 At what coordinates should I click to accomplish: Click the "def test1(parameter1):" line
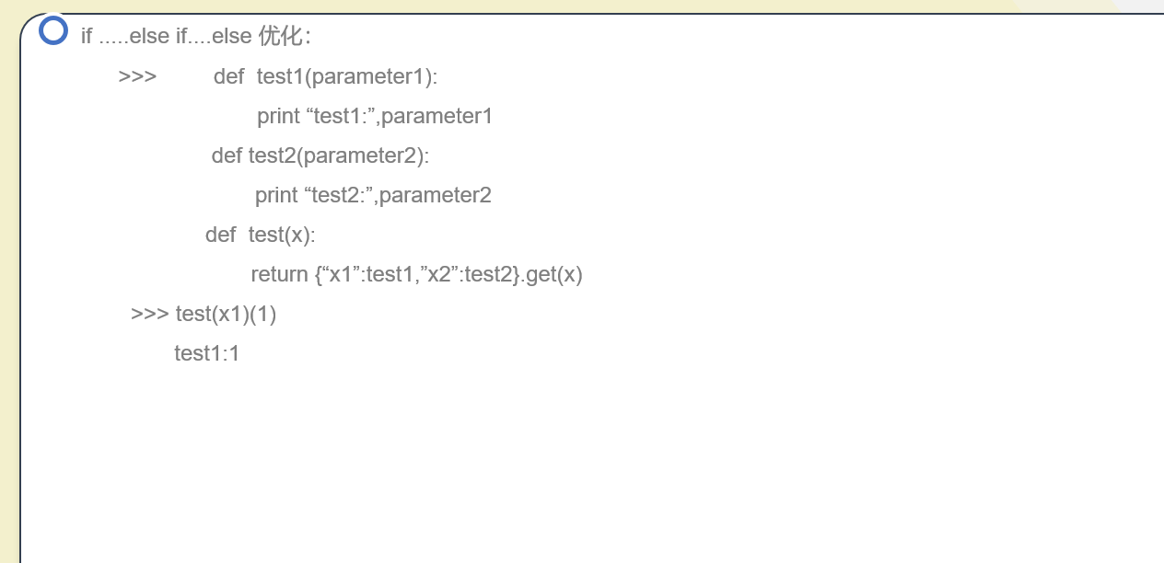pos(325,76)
